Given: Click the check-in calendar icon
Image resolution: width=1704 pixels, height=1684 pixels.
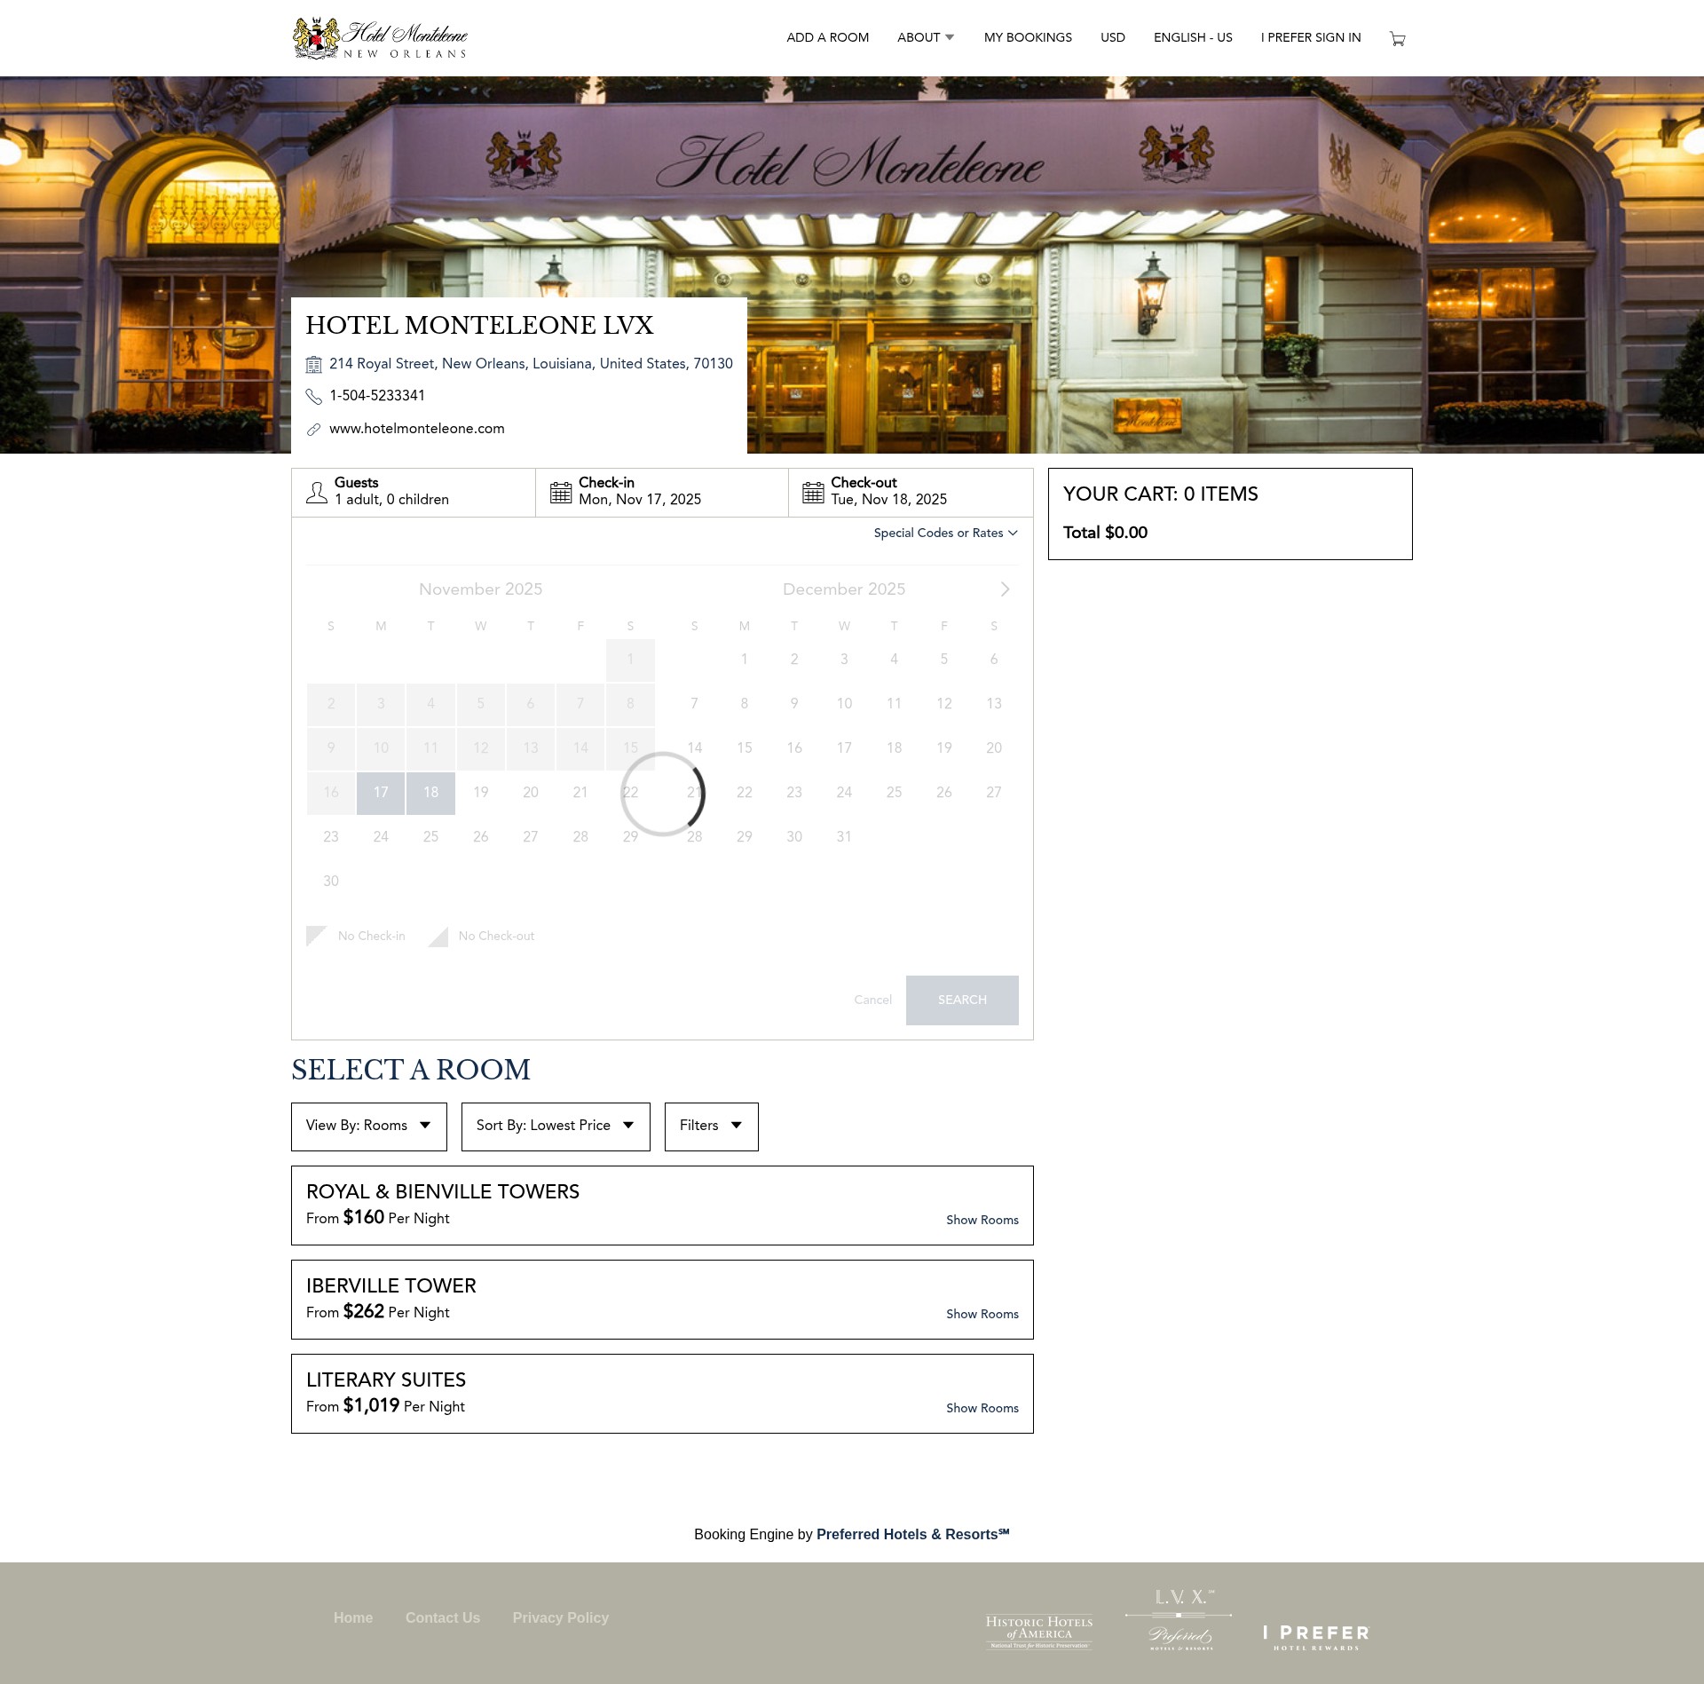Looking at the screenshot, I should coord(561,493).
